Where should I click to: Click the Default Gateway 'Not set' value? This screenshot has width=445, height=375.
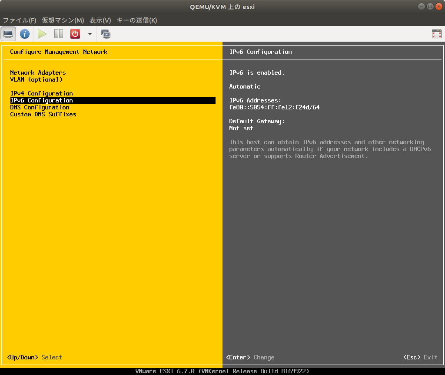[x=241, y=128]
